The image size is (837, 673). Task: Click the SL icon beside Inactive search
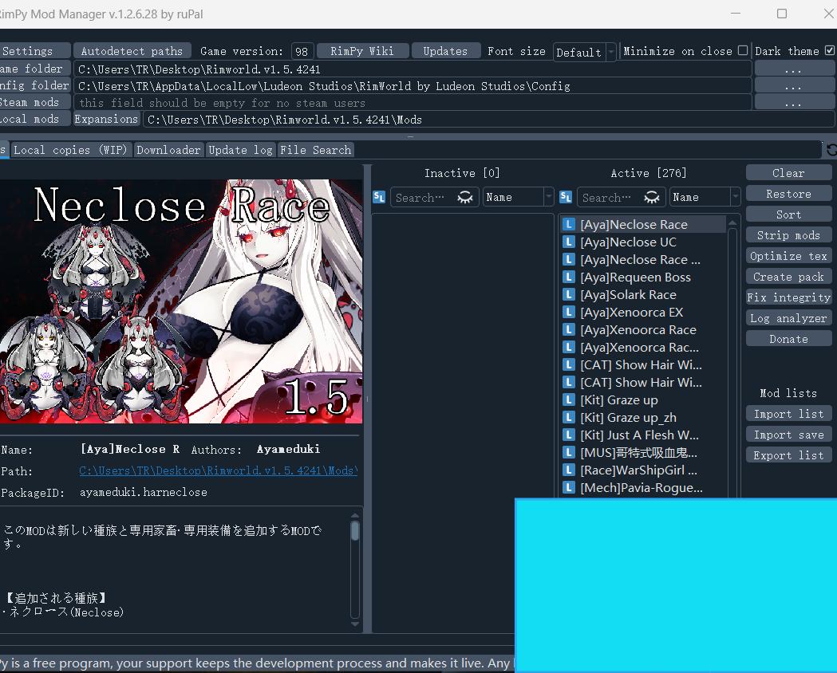click(379, 197)
